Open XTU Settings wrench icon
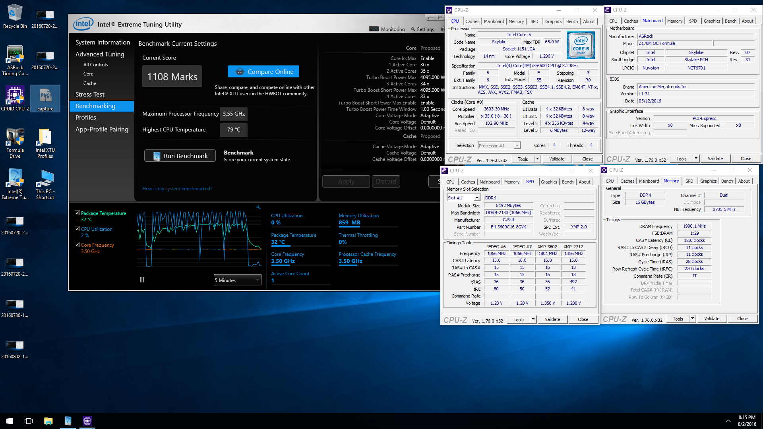763x429 pixels. pos(413,29)
